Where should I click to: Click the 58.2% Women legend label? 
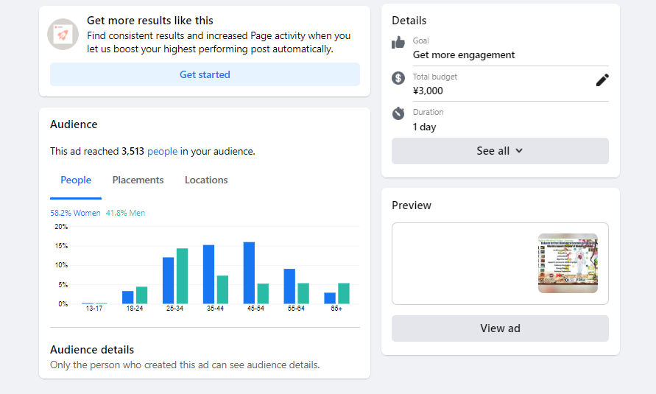[x=75, y=213]
